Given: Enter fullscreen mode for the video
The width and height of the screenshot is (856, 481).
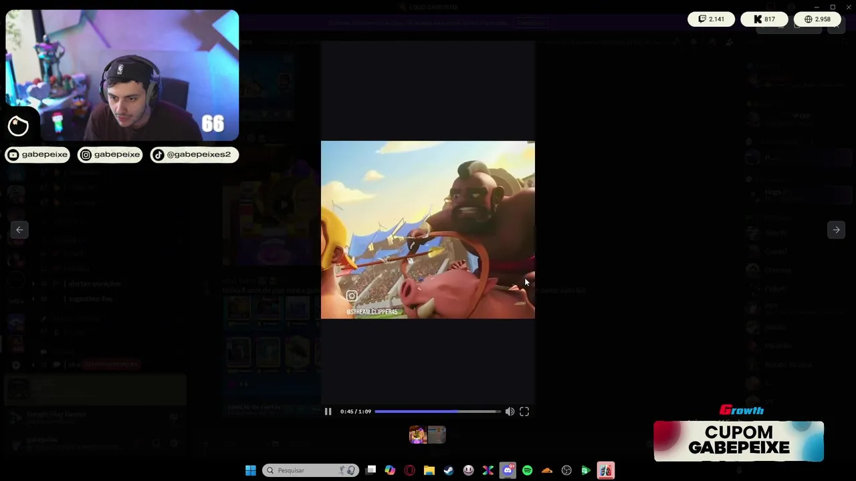Looking at the screenshot, I should [524, 412].
